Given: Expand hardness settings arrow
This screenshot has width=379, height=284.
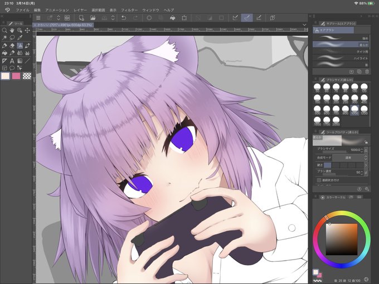Looking at the screenshot, I should click(366, 165).
